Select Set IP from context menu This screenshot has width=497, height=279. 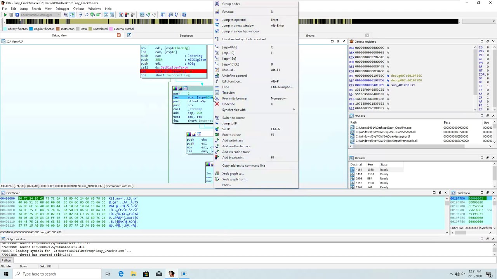coord(256,129)
